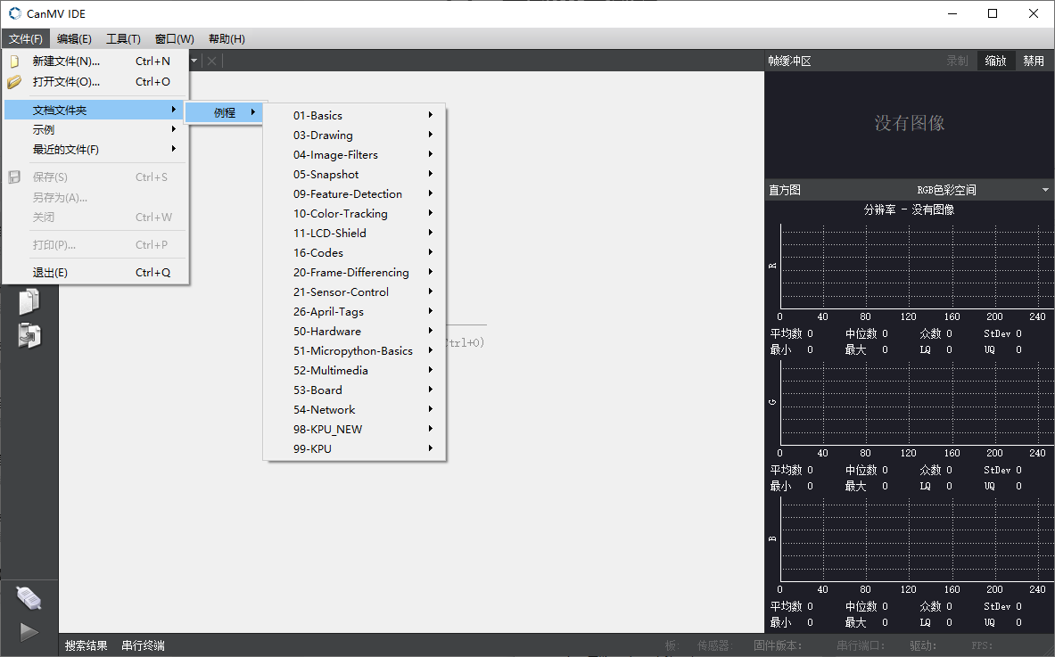
Task: Click the FPS readout in status bar
Action: 982,645
